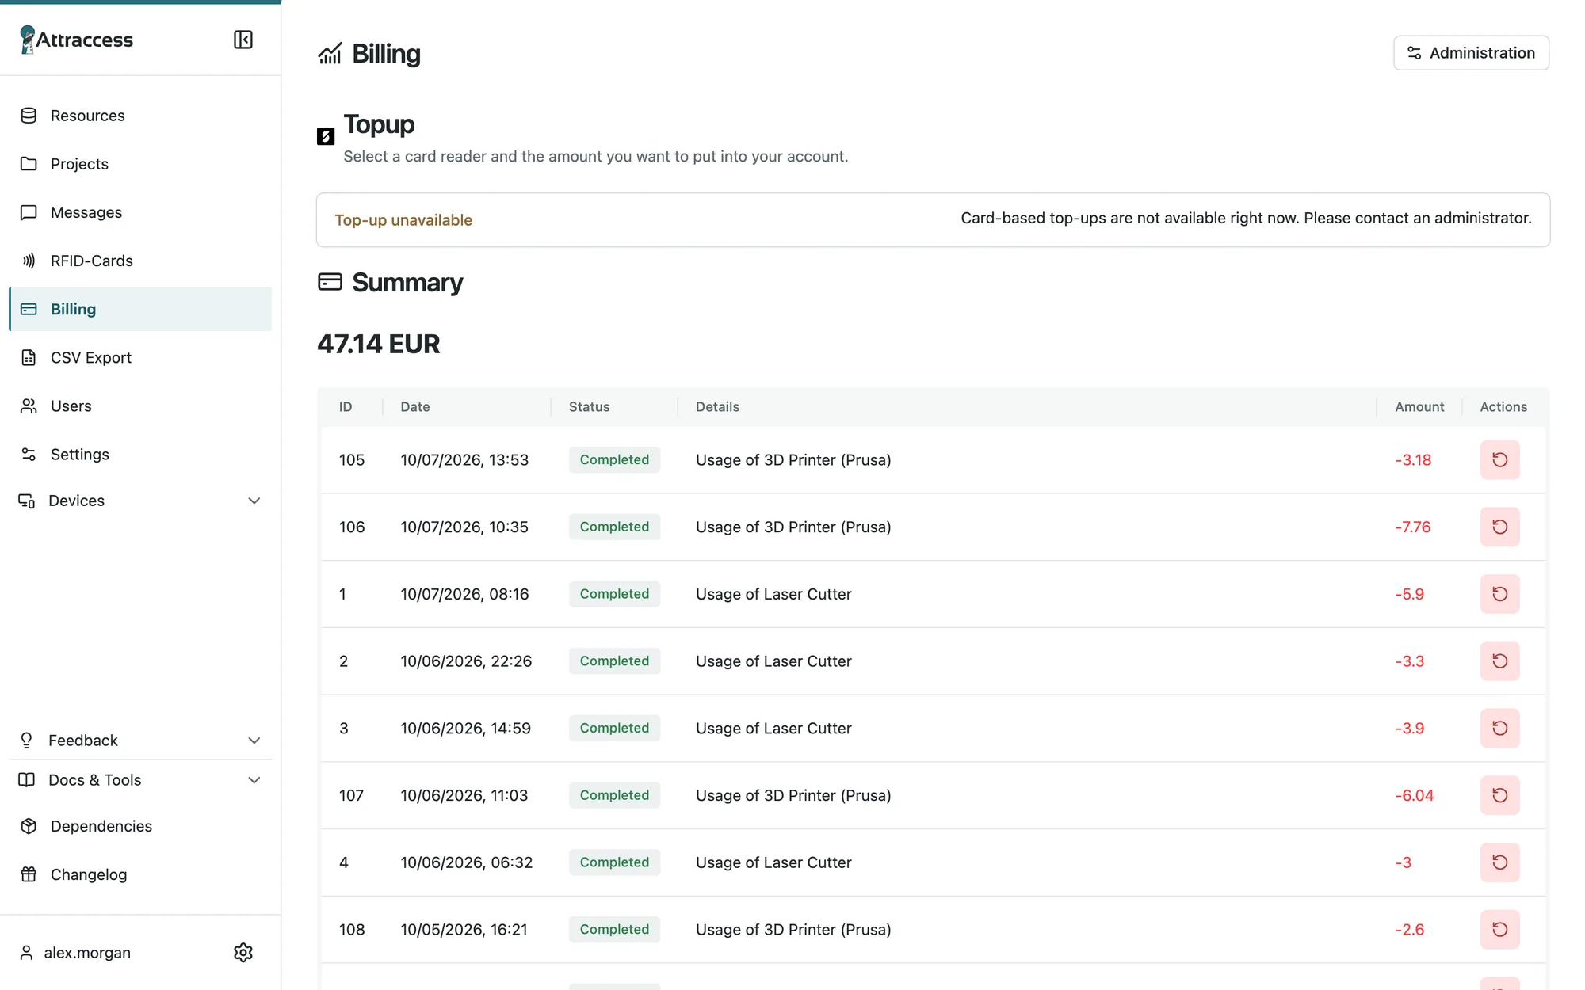Collapse the sidebar panel icon
Viewport: 1585px width, 990px height.
243,40
